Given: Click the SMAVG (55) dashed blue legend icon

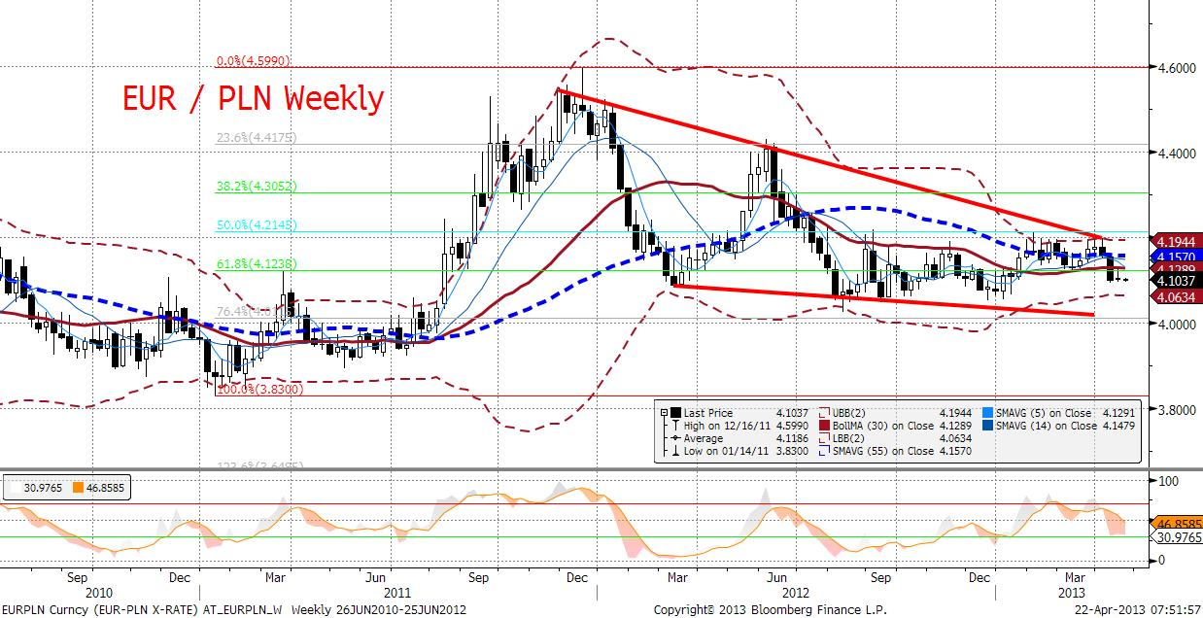Looking at the screenshot, I should click(824, 451).
